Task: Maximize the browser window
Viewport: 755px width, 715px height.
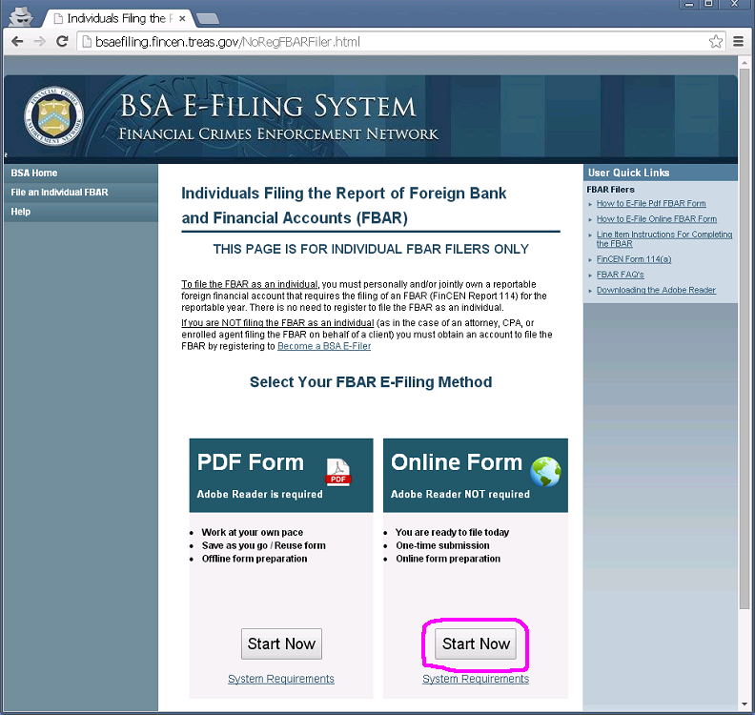Action: (x=708, y=4)
